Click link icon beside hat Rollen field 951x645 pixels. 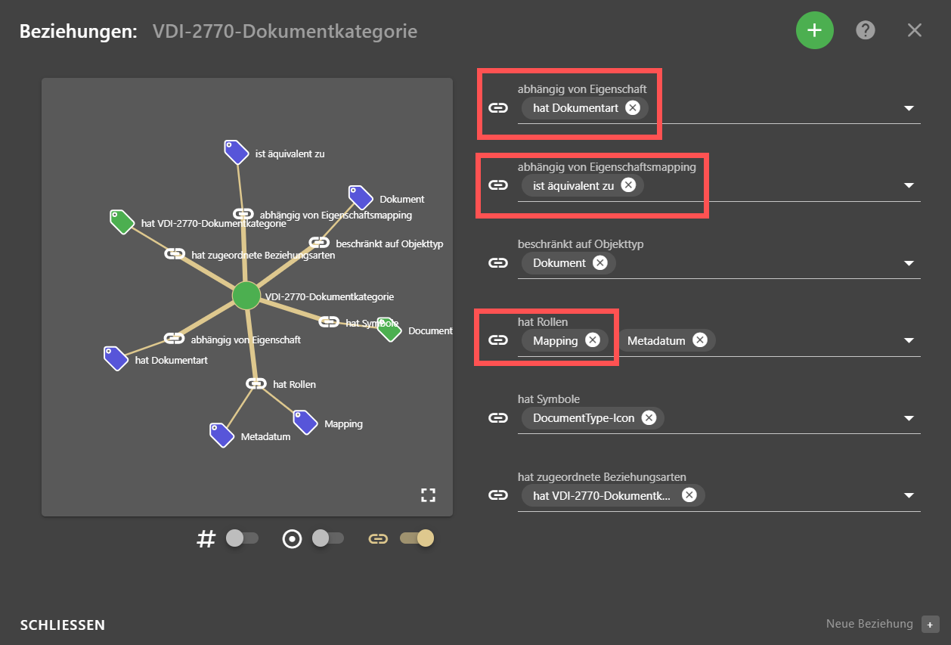click(x=497, y=340)
